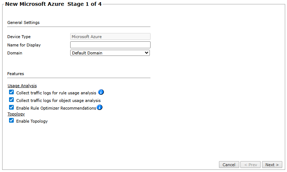Screen dimensions: 287x172
Task: Click the Domain field label
Action: pos(15,53)
